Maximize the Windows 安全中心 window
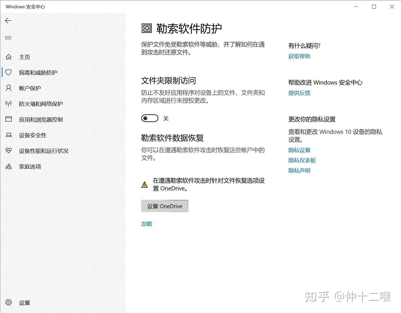The image size is (401, 313). 374,7
